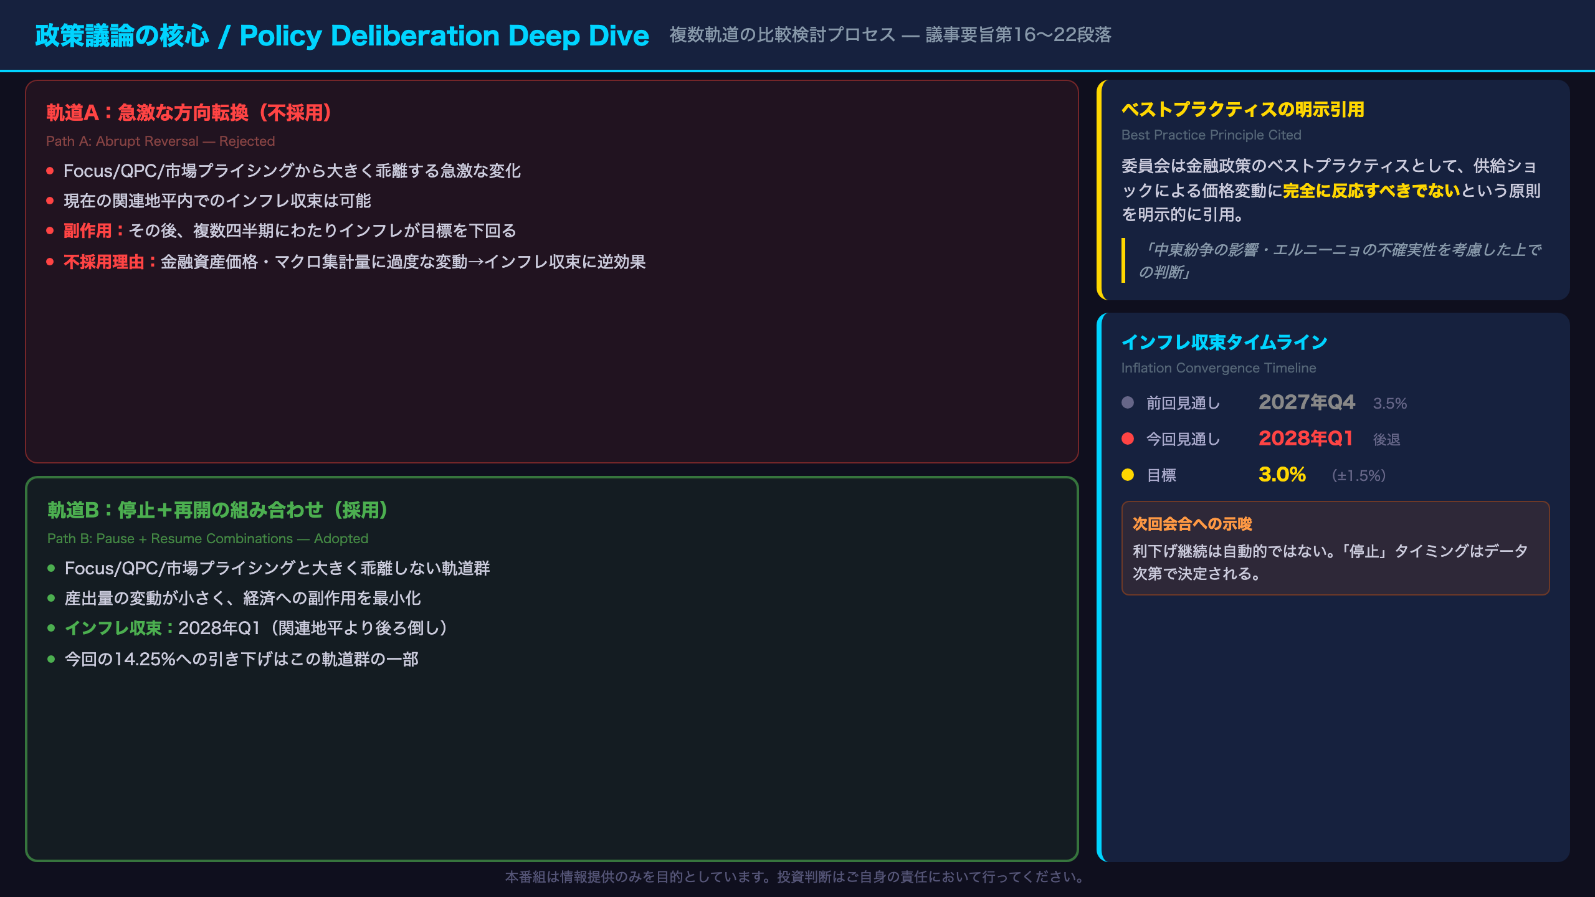This screenshot has width=1595, height=897.
Task: Click the yellow dot beside '目標'
Action: [x=1128, y=475]
